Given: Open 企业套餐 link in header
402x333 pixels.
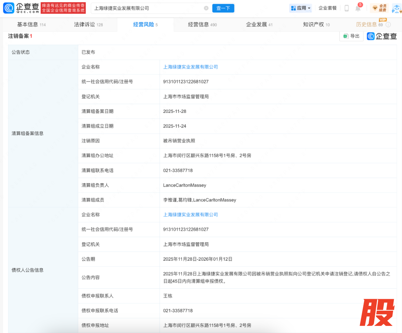Looking at the screenshot, I should [328, 8].
